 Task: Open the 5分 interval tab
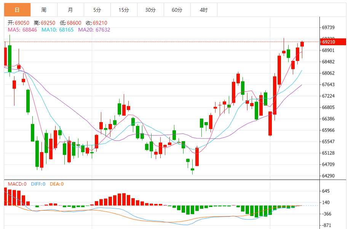97,10
